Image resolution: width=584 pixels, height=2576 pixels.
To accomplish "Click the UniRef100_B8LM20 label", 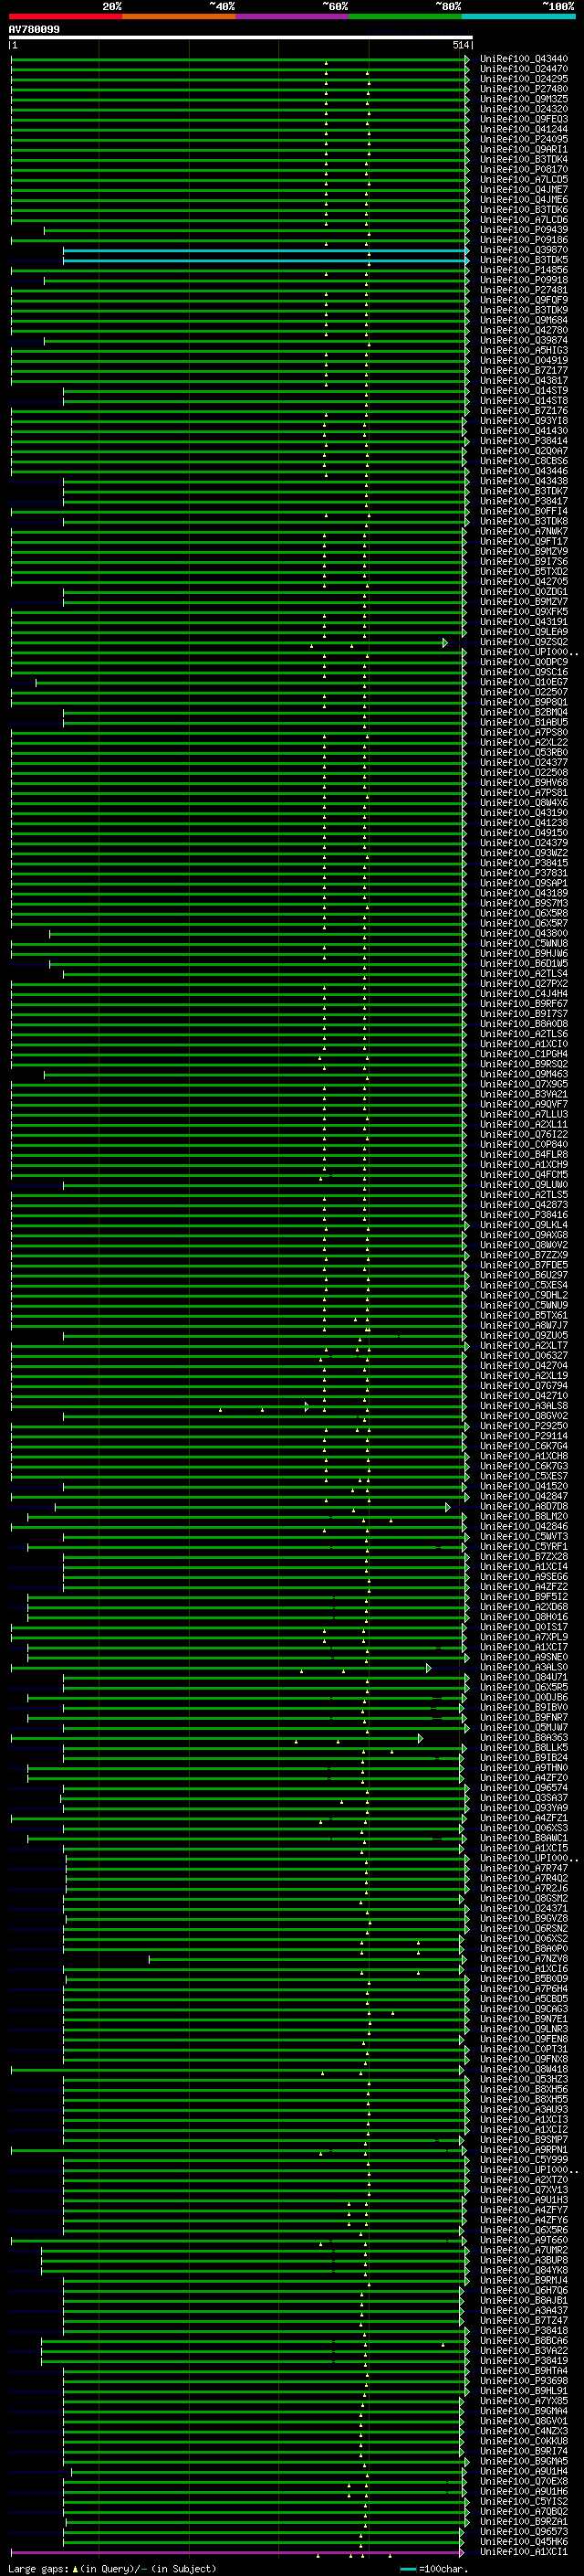I will tap(524, 1517).
